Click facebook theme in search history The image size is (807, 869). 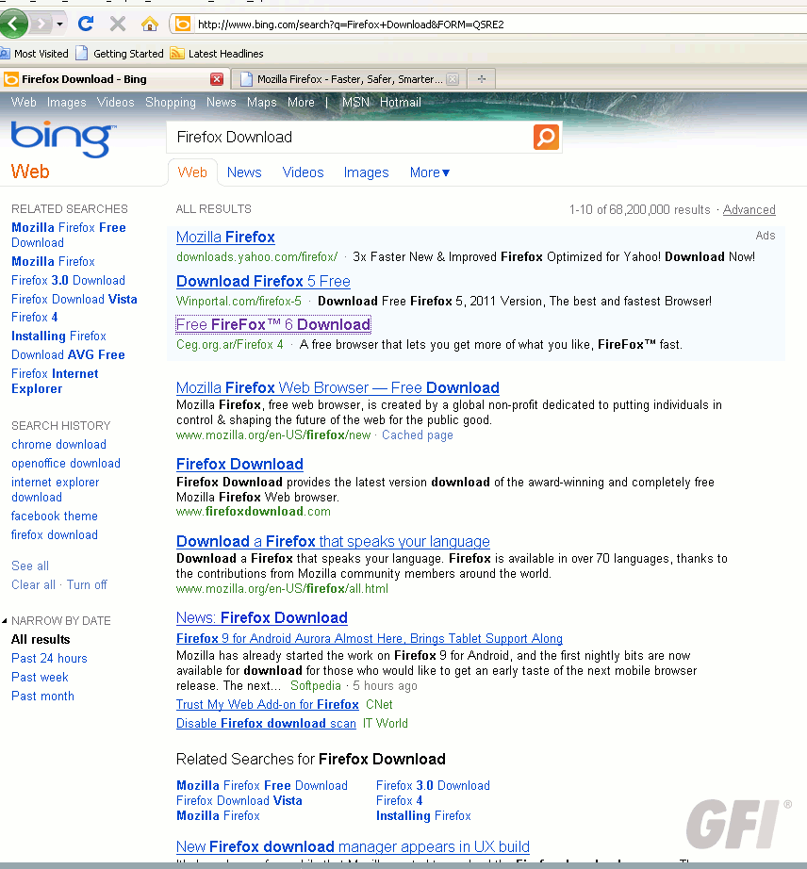click(55, 516)
